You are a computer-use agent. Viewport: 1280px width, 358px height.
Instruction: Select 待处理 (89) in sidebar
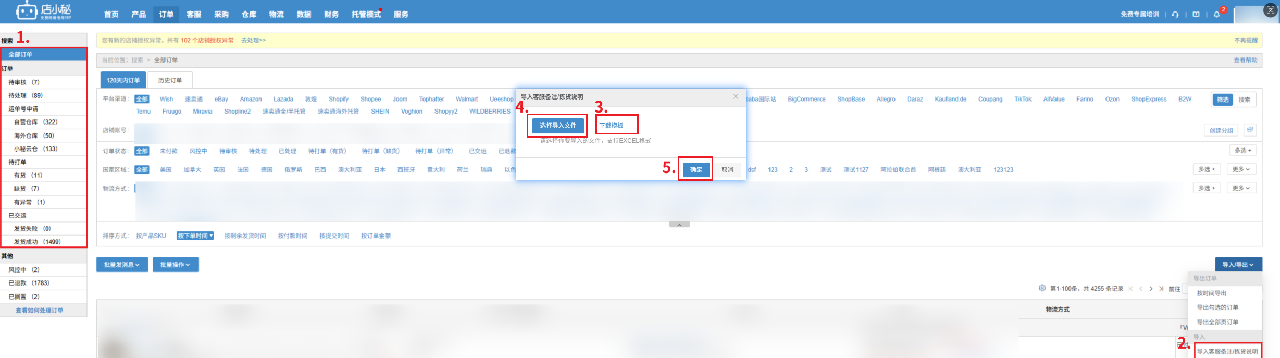pos(44,95)
